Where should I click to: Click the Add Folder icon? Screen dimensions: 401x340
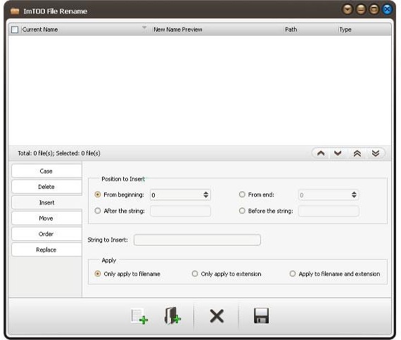point(172,315)
